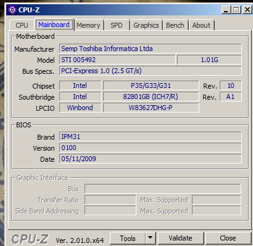Go to the Graphics tab

(x=146, y=25)
